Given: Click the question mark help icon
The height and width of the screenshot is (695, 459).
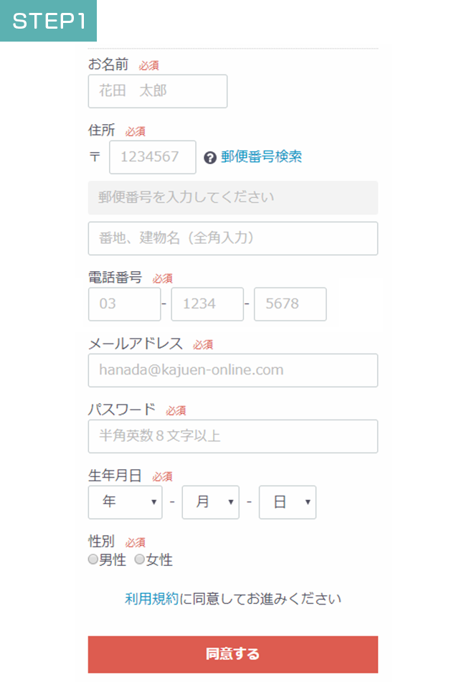Looking at the screenshot, I should pos(210,158).
